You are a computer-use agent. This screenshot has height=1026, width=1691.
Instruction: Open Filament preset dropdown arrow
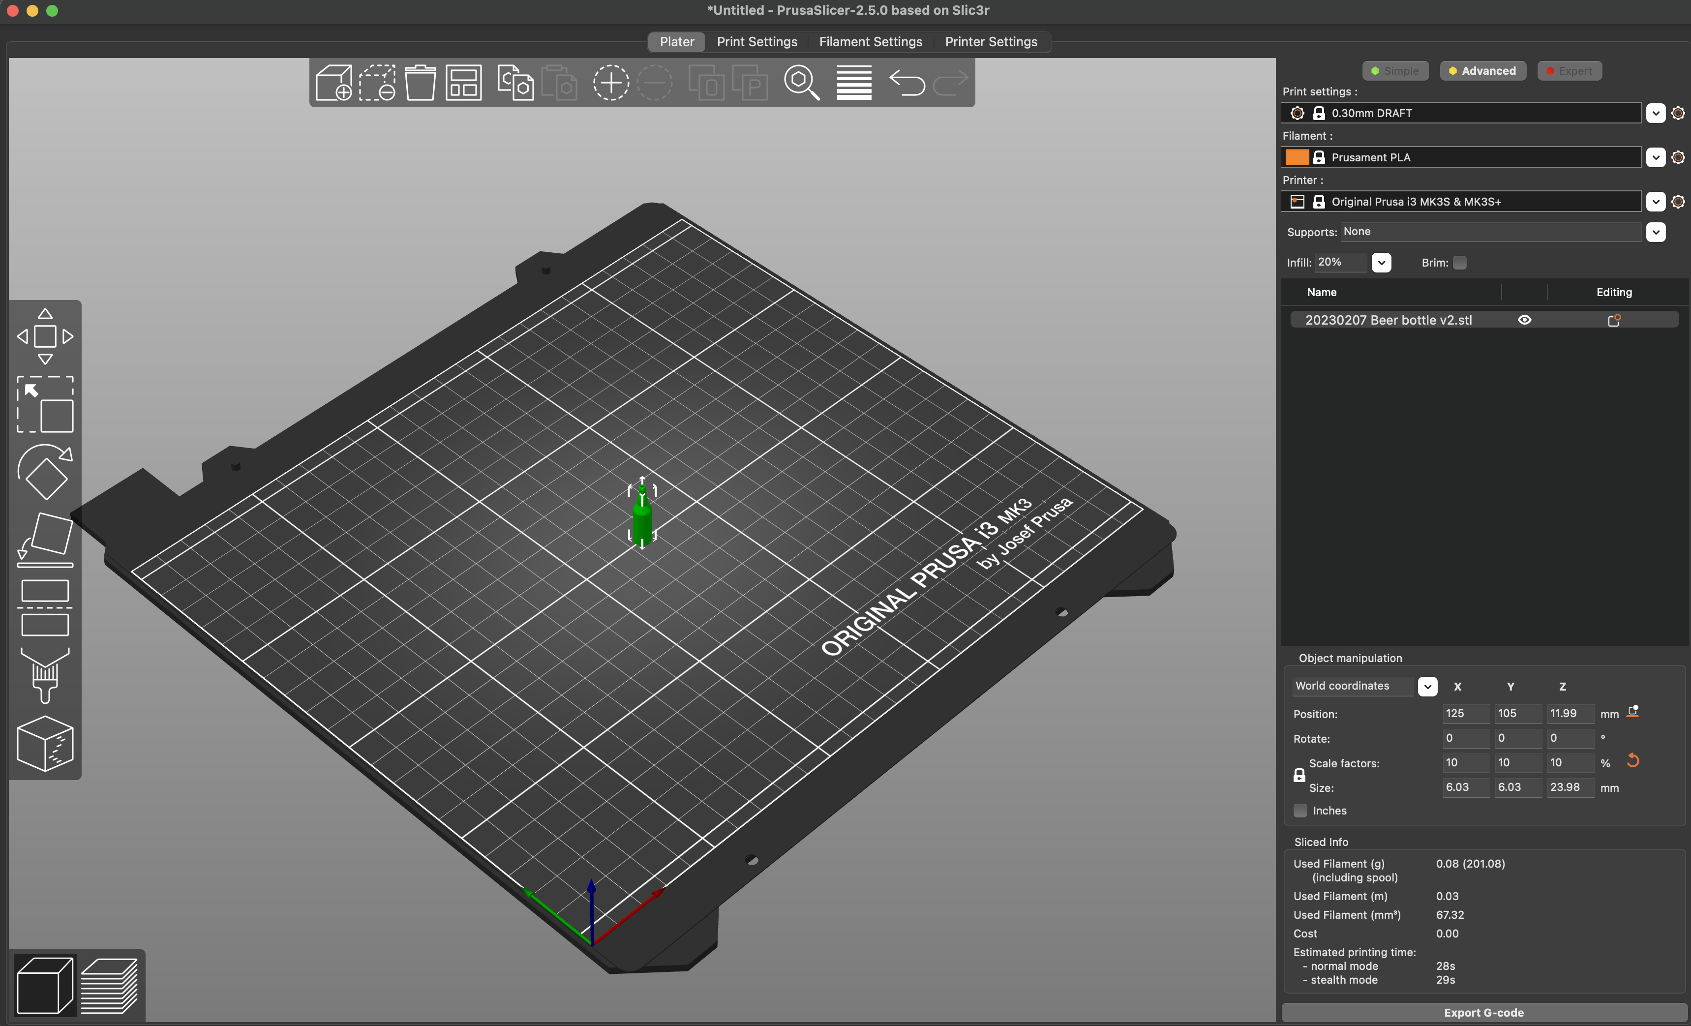(1655, 158)
